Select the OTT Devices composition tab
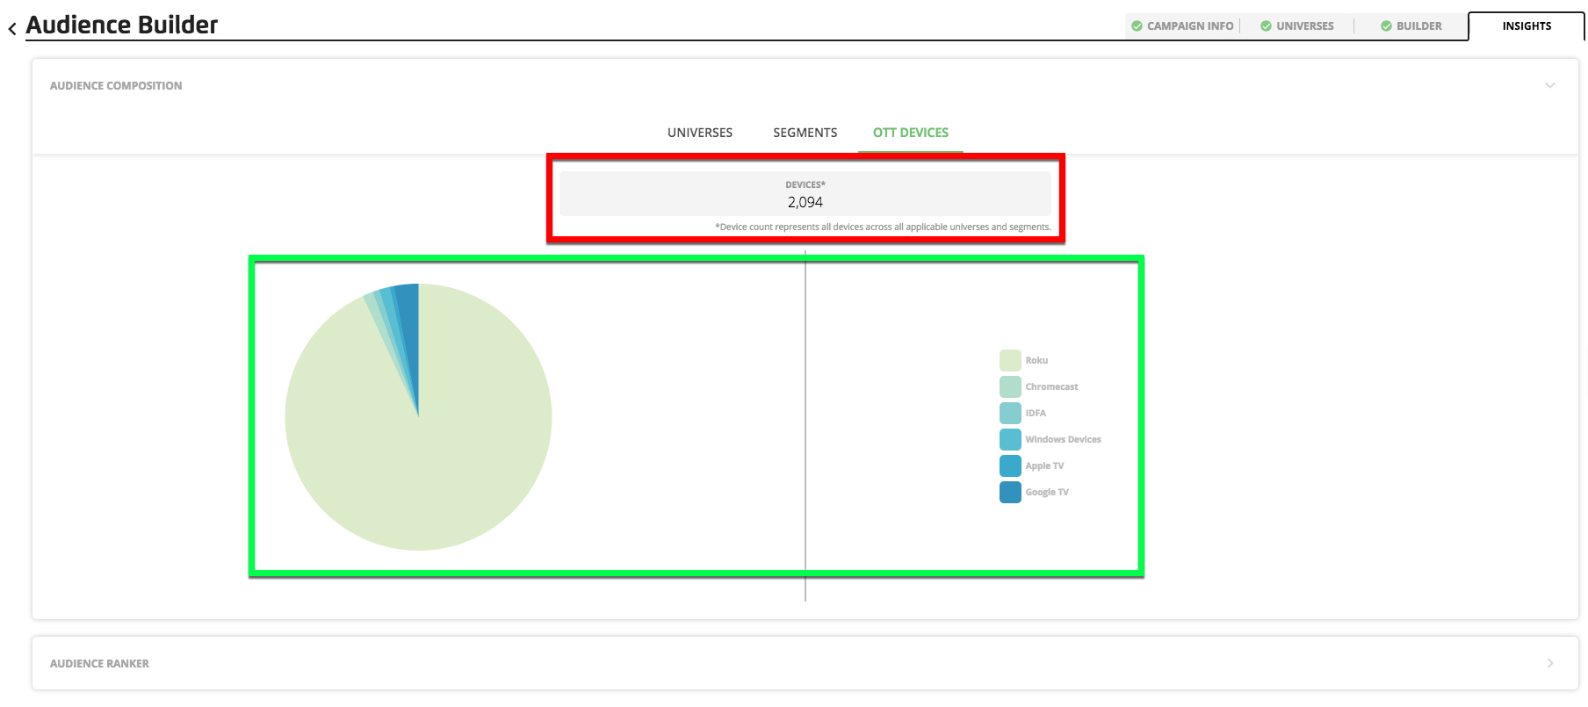The height and width of the screenshot is (707, 1588). point(911,133)
